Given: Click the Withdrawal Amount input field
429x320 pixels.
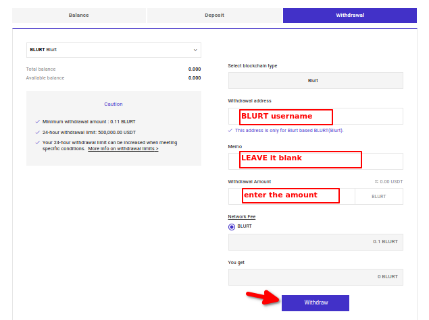Looking at the screenshot, I should point(292,196).
